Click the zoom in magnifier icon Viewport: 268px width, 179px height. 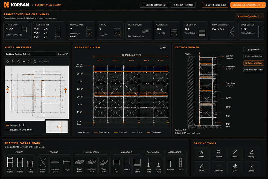[19, 61]
